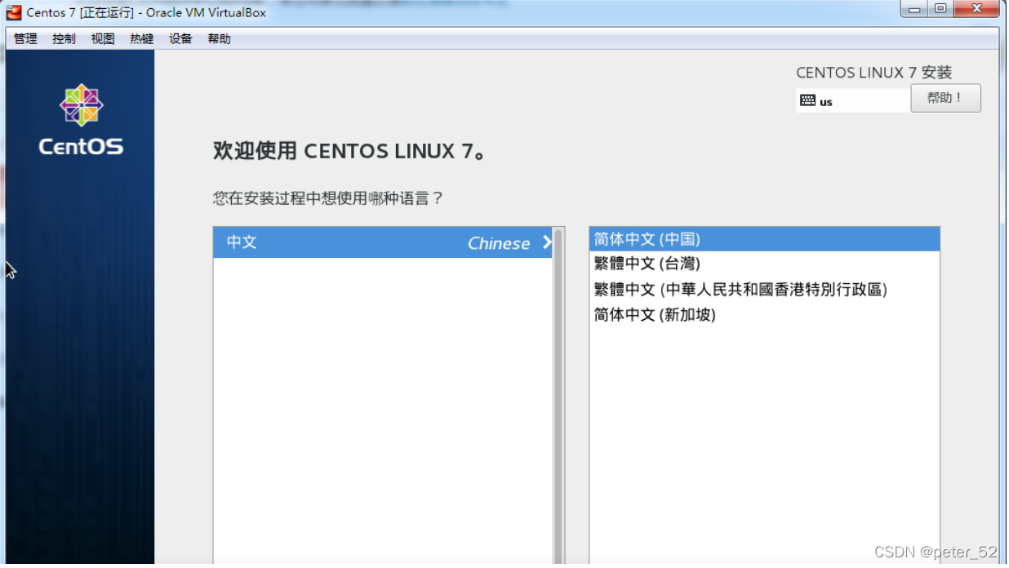The height and width of the screenshot is (568, 1009).
Task: Open the 设备 menu
Action: point(180,38)
